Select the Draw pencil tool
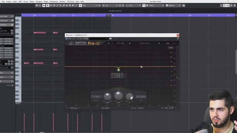This screenshot has width=237, height=133. click(x=51, y=6)
